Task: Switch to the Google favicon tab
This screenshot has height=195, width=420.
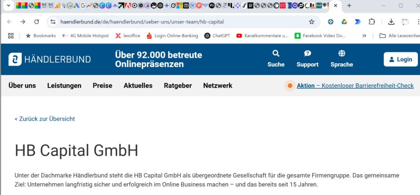Action: [x=82, y=6]
